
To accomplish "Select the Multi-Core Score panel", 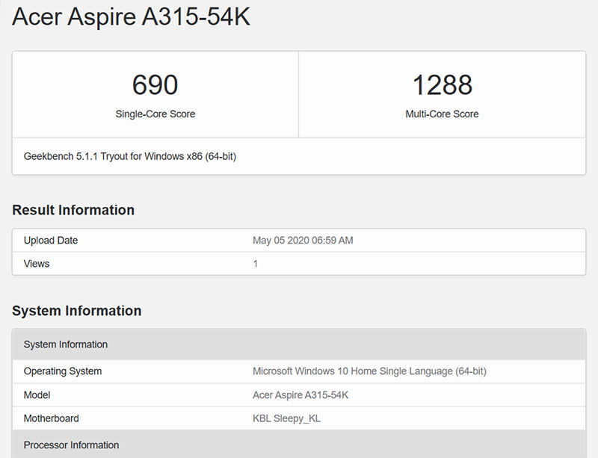I will tap(442, 94).
